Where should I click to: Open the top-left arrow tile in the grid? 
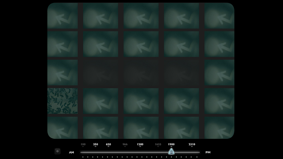[63, 16]
